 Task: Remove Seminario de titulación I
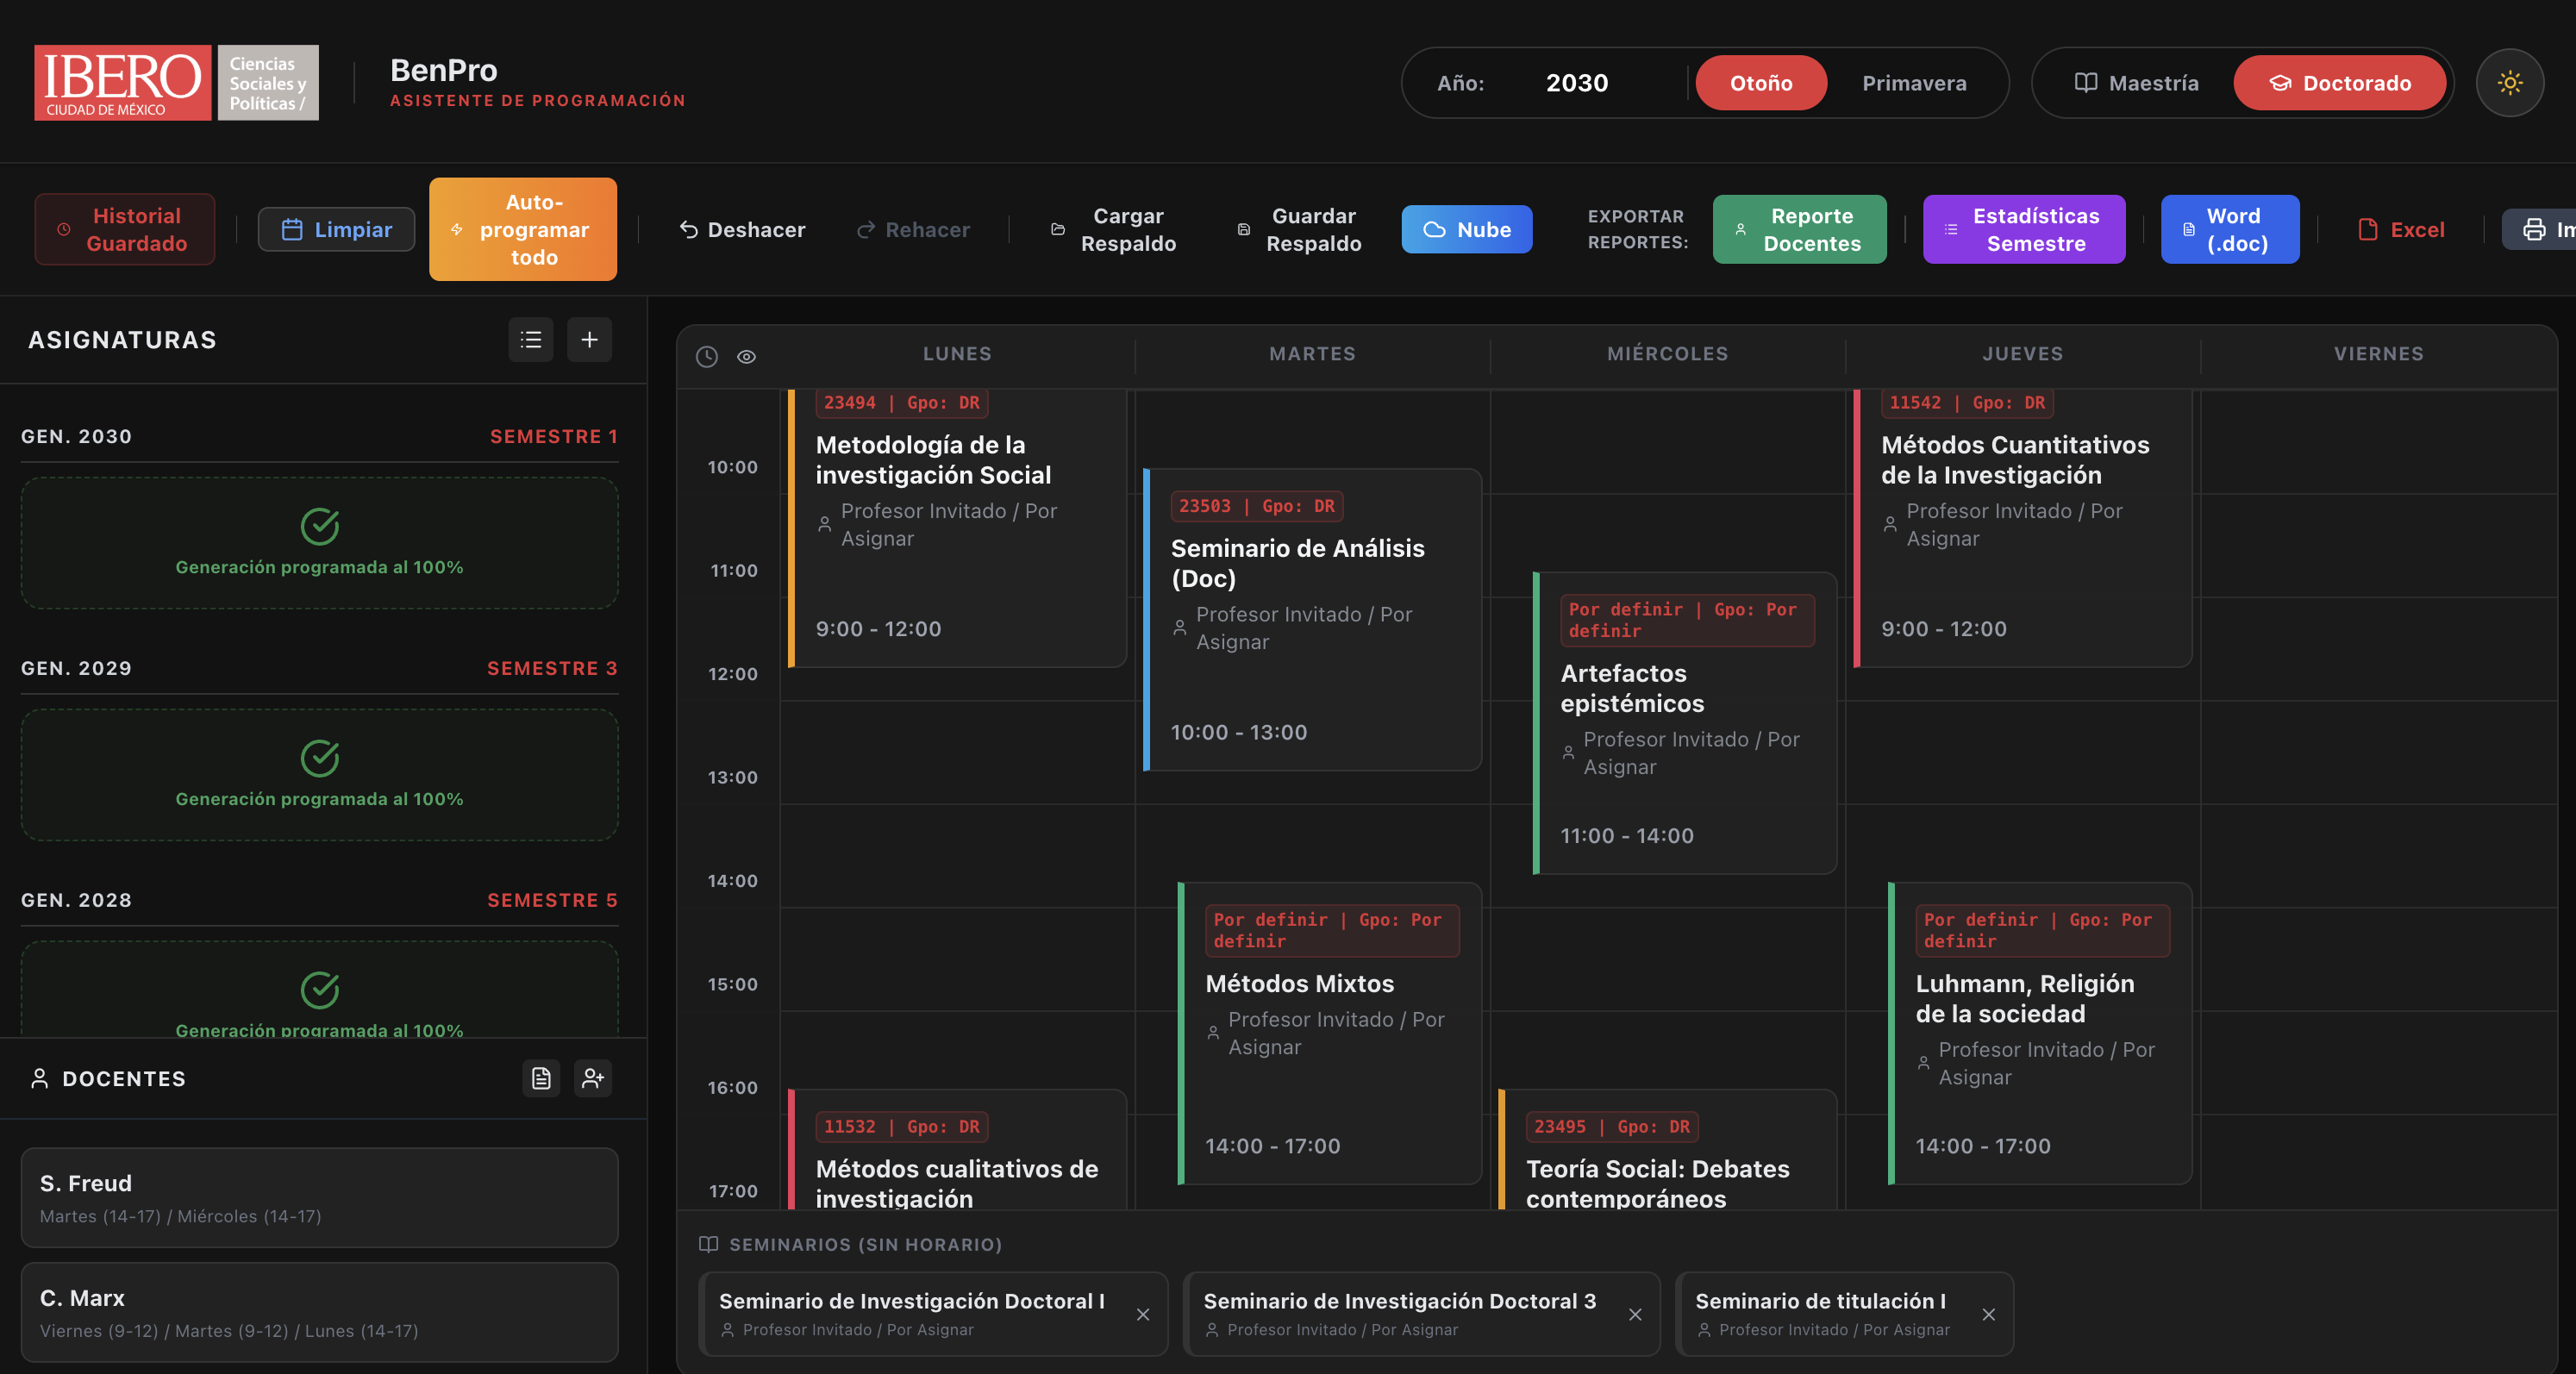(x=1989, y=1314)
